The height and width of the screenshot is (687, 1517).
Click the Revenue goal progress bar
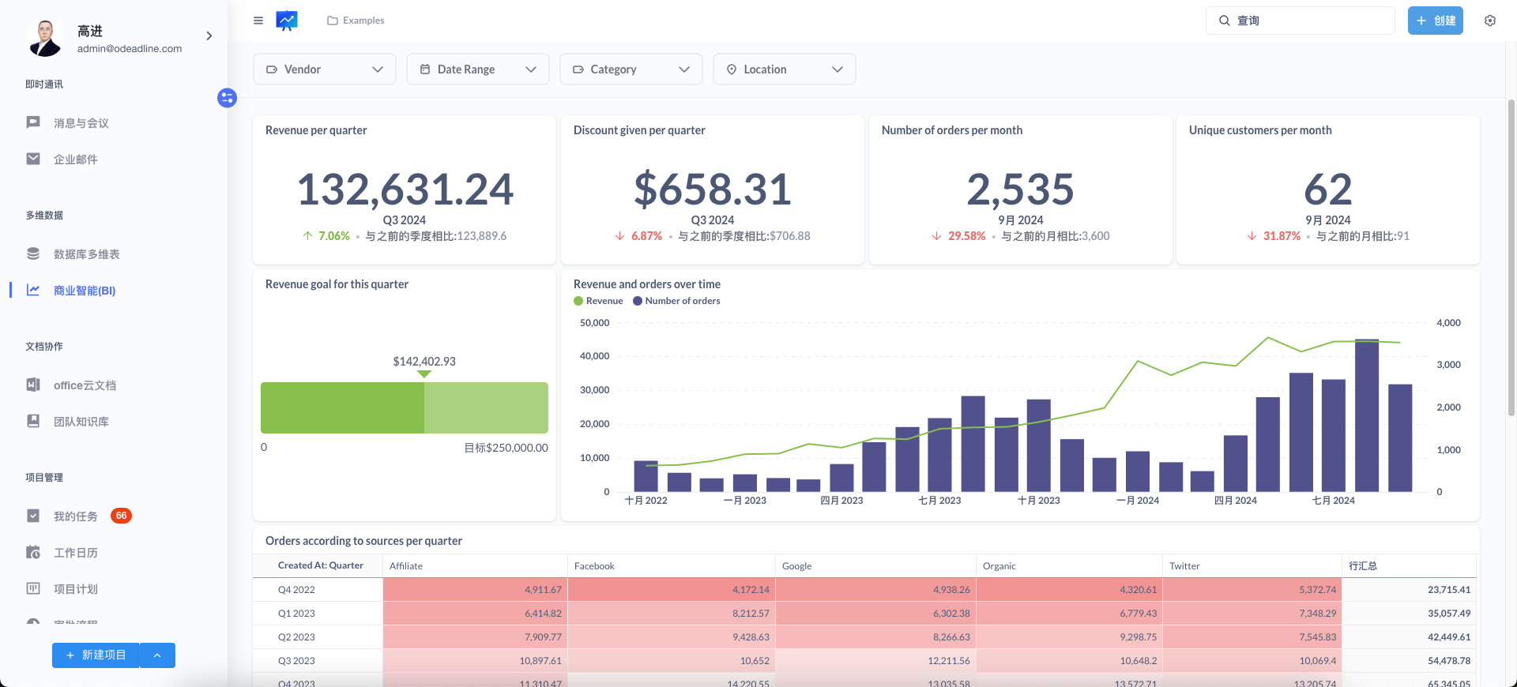pos(405,407)
